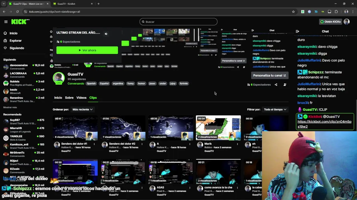Open LACOBRAAA channel in the sidebar
The image size is (357, 200).
click(24, 75)
